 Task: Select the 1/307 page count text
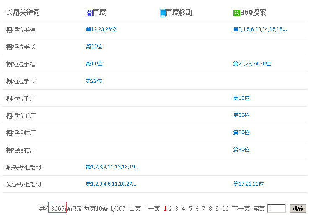coord(118,209)
